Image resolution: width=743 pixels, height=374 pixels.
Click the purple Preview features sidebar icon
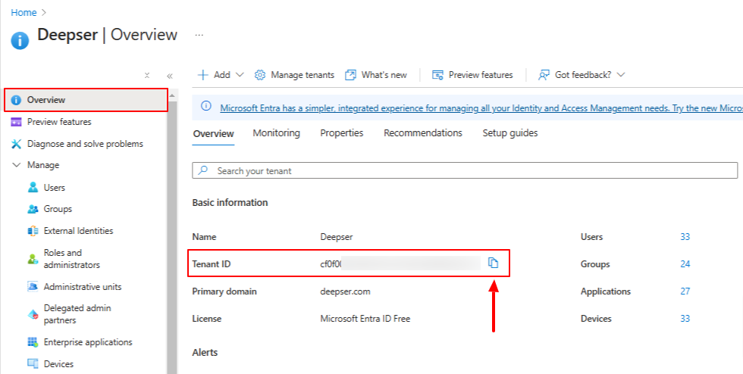[16, 122]
